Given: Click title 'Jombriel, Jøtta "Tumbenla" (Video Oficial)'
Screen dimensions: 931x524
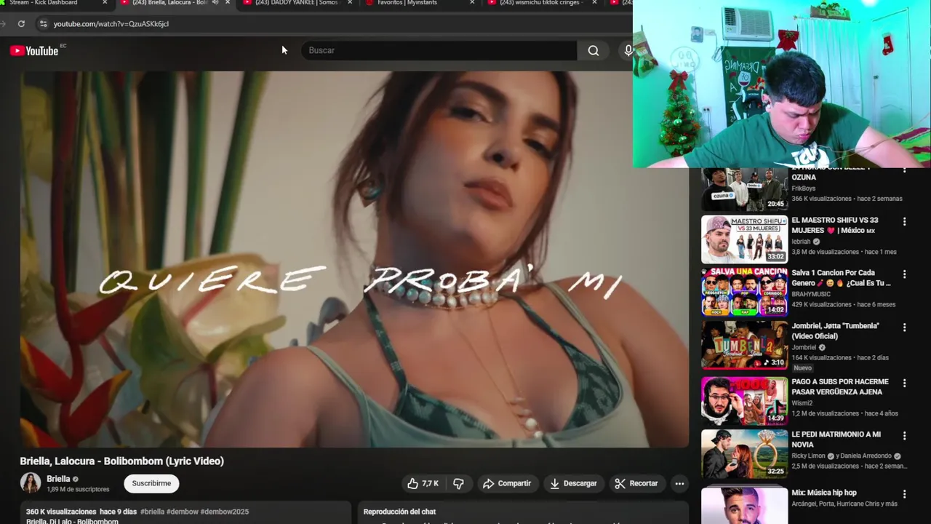Looking at the screenshot, I should [836, 331].
